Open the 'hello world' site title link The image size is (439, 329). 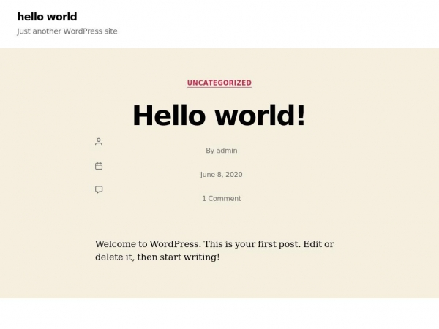coord(47,17)
